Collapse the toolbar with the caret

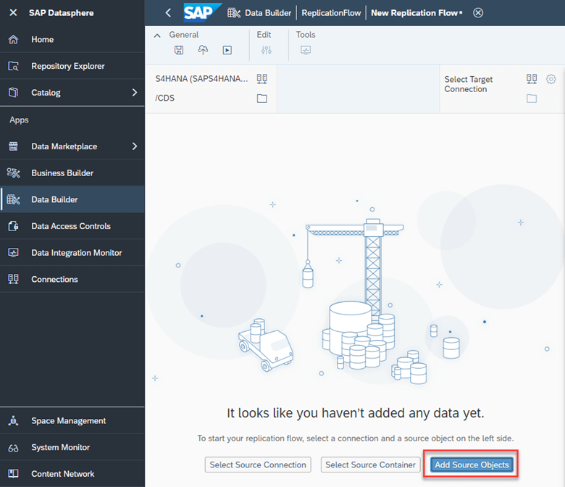tap(157, 36)
